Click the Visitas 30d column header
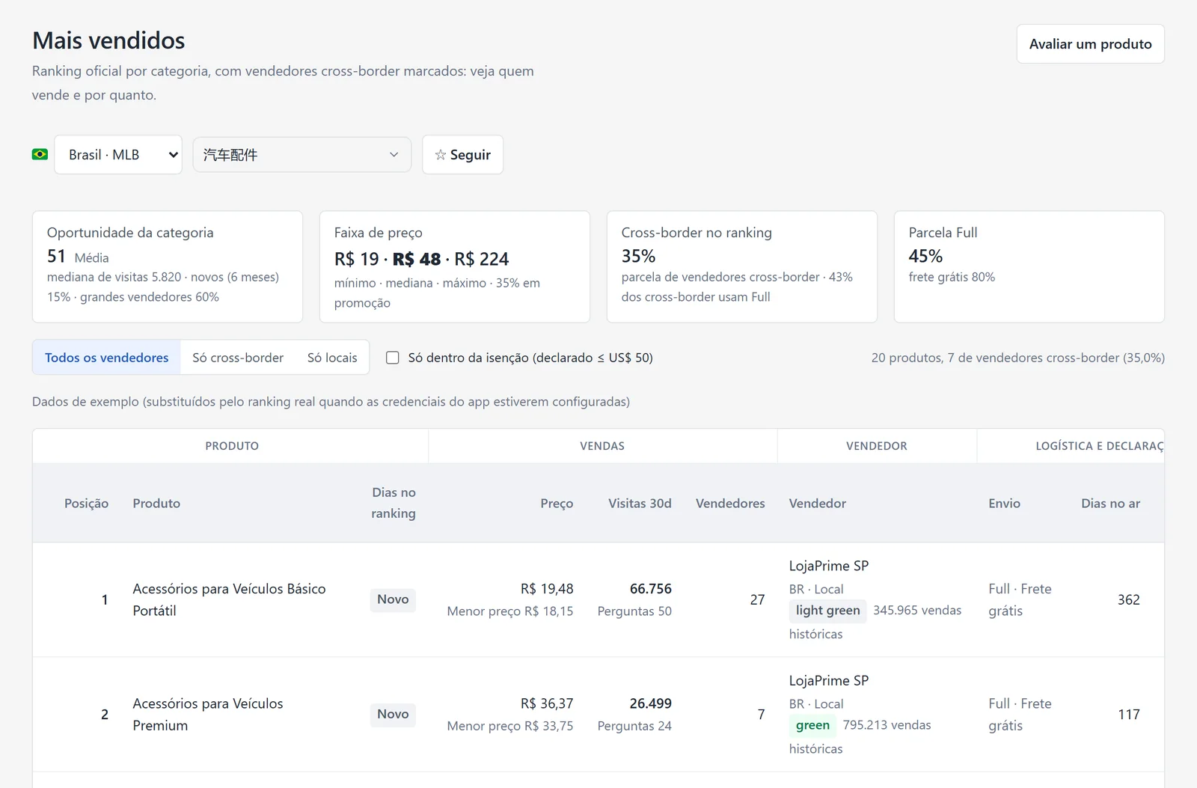Screen dimensions: 1197x788 640,504
